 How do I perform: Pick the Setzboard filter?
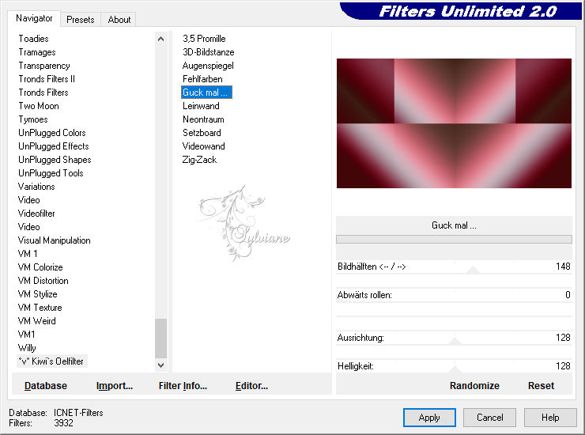(x=202, y=133)
